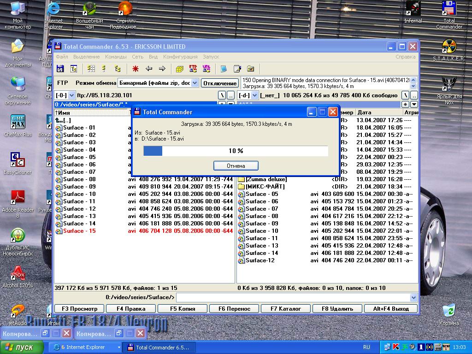Select the red Surface - 15 file row

[x=144, y=231]
